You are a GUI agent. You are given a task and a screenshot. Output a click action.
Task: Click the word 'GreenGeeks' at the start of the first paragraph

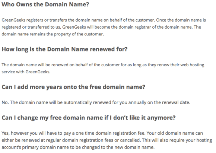coord(13,20)
